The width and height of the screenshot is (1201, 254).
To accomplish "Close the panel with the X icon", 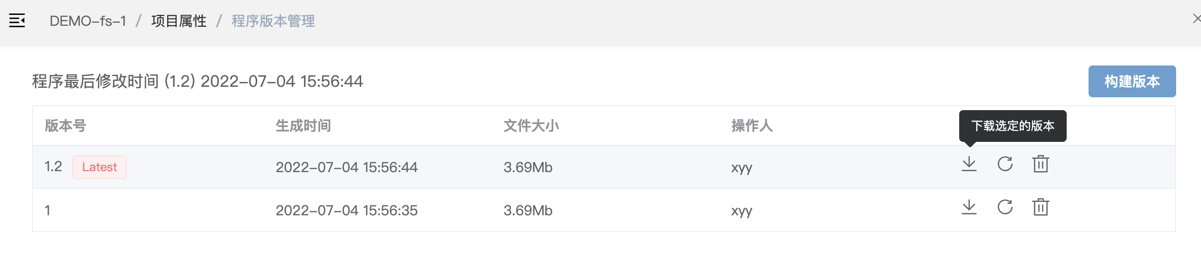I will point(1197,19).
